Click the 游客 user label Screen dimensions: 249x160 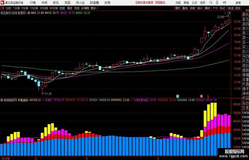point(238,3)
